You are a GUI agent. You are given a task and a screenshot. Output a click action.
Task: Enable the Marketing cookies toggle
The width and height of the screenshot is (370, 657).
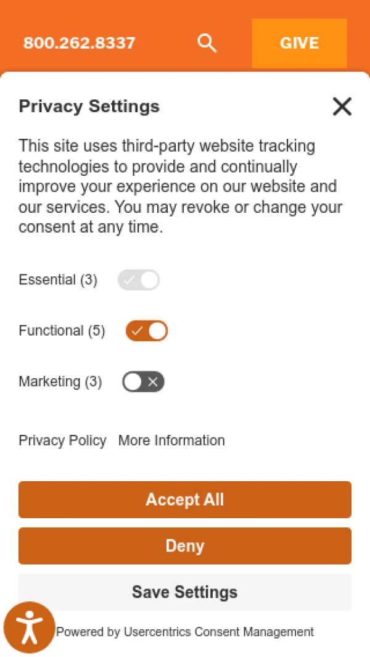coord(142,382)
